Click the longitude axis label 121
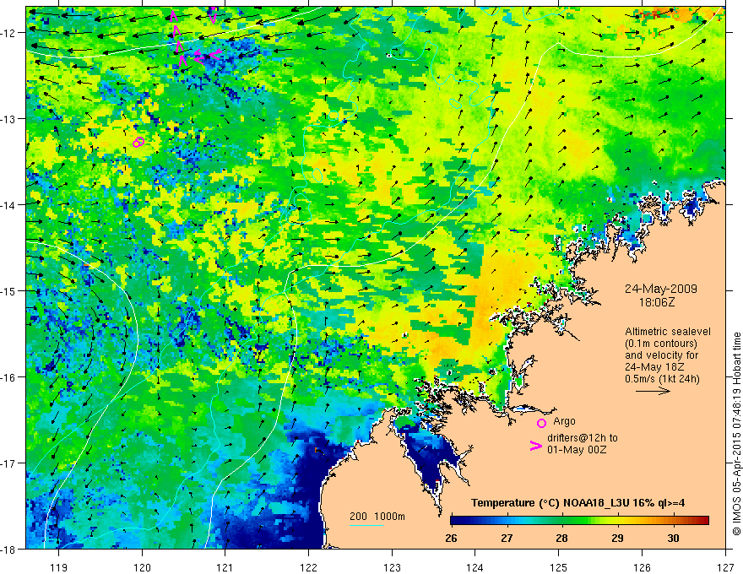 coord(225,567)
